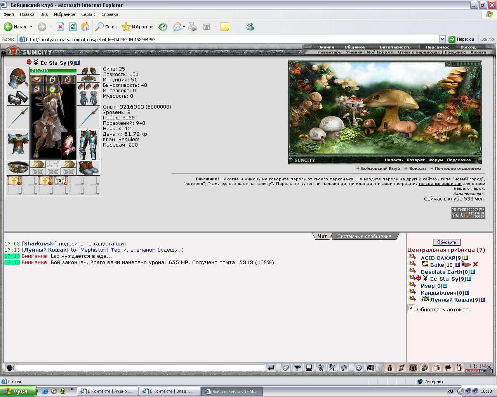Click the green HP bar 713/713
Viewport: 497px width, 397px height.
tap(53, 71)
